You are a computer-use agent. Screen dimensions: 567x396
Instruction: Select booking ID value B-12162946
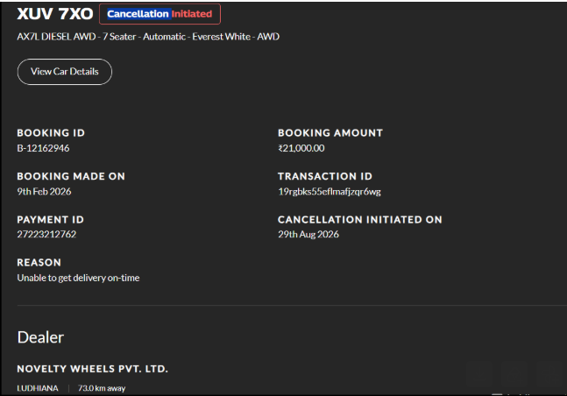coord(43,148)
